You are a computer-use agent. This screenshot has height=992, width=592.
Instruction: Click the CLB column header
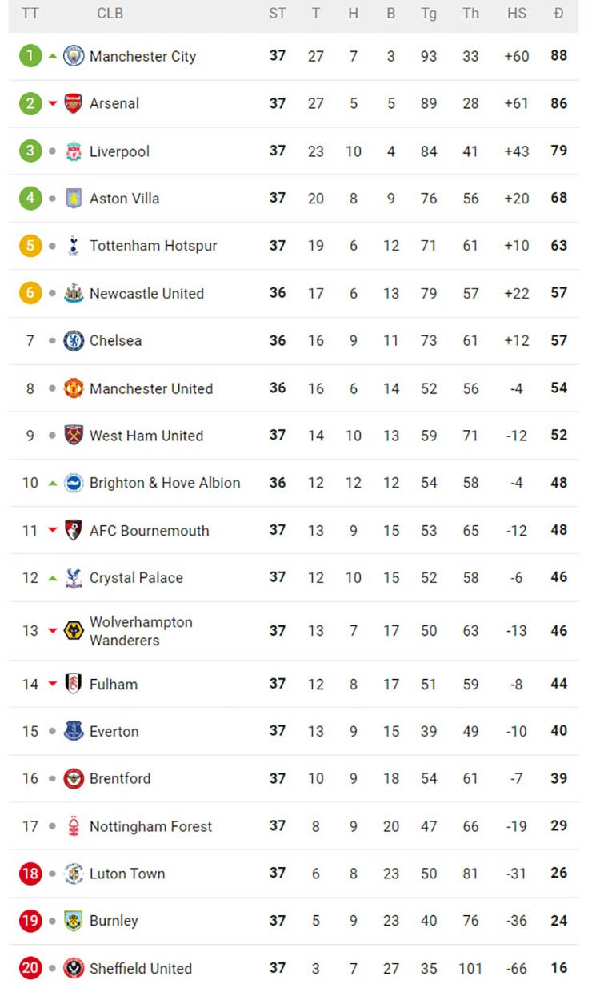tap(110, 14)
